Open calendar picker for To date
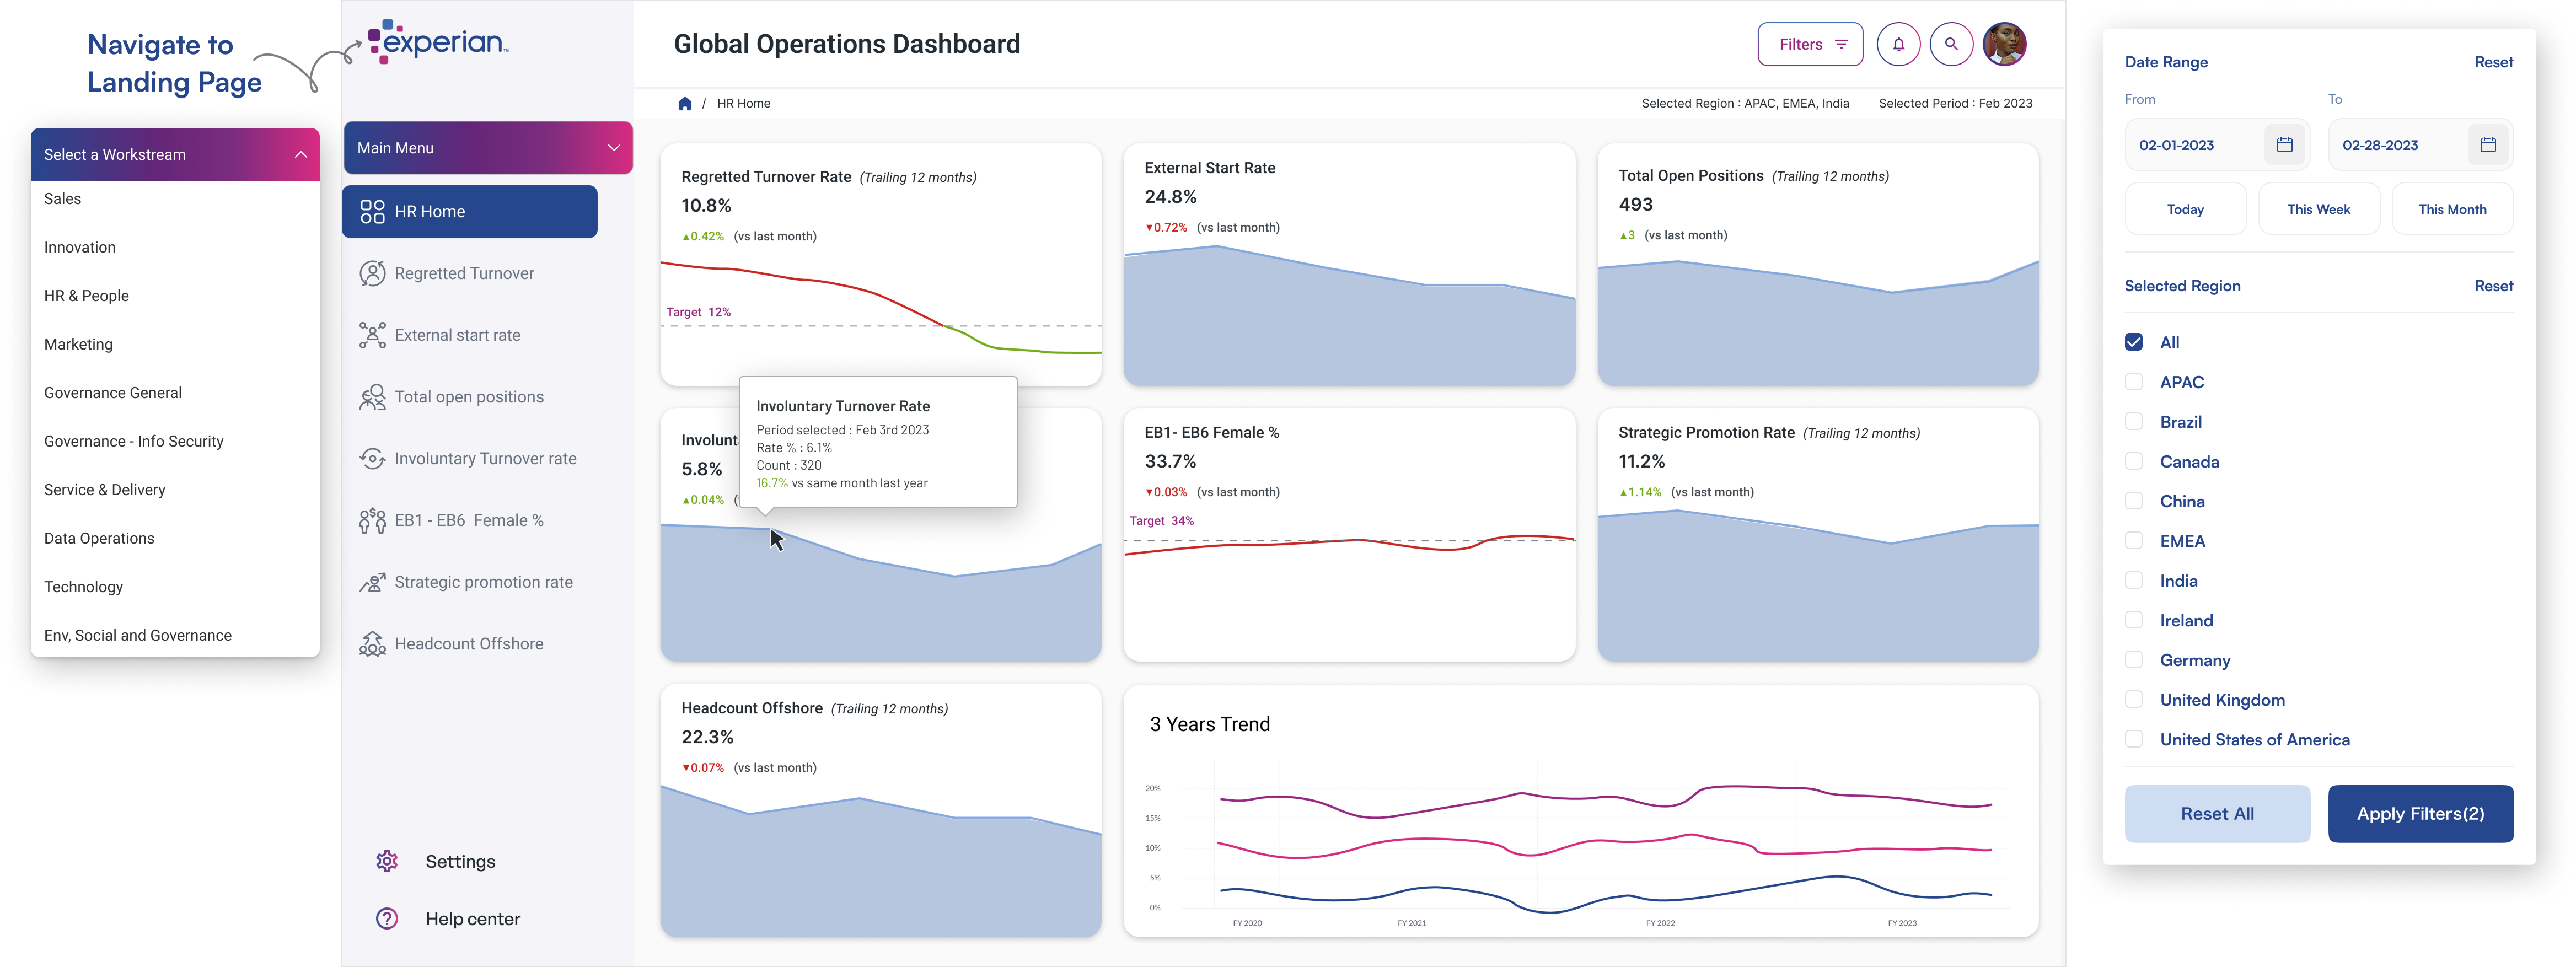This screenshot has height=967, width=2576. [x=2487, y=145]
